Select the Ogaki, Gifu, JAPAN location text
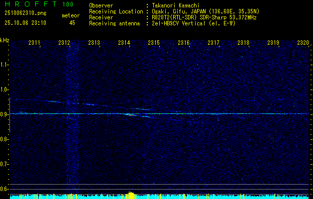The height and width of the screenshot is (199, 313). coord(206,11)
